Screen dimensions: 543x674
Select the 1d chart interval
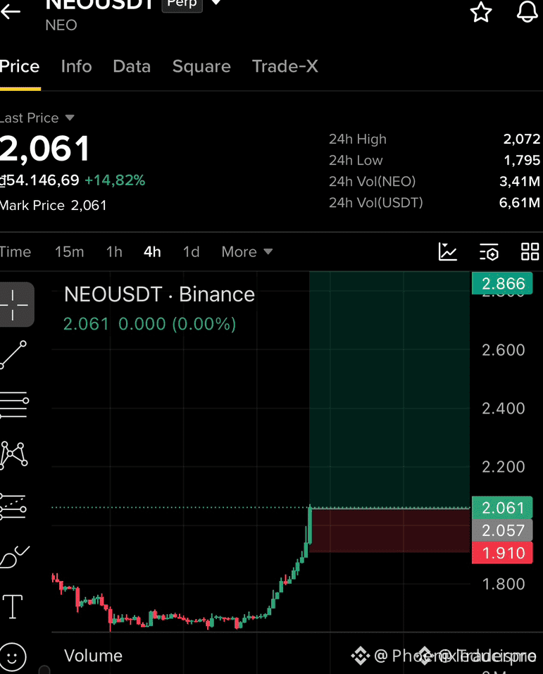point(191,252)
